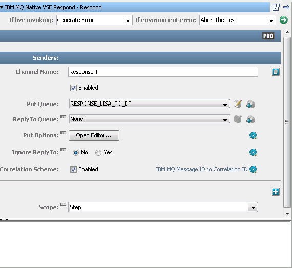
Task: Disable the Correlation Scheme Enabled checkbox
Action: point(73,169)
